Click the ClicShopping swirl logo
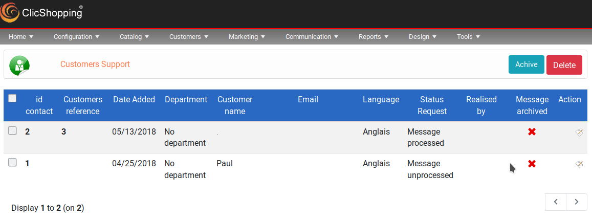The width and height of the screenshot is (592, 221). (x=10, y=12)
